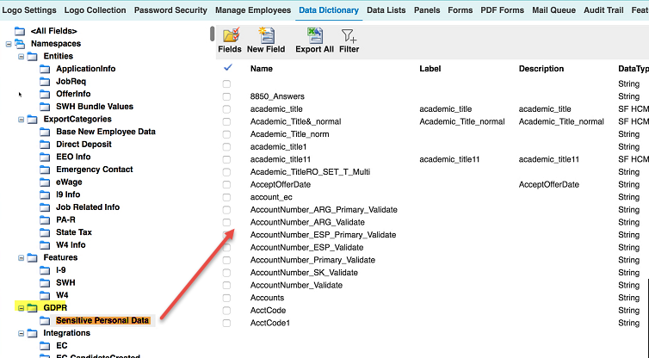Click the State Tax folder icon
The height and width of the screenshot is (358, 649).
coord(45,232)
